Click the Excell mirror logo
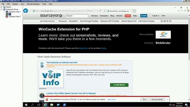Image resolution: width=190 pixels, height=107 pixels. 163,34
